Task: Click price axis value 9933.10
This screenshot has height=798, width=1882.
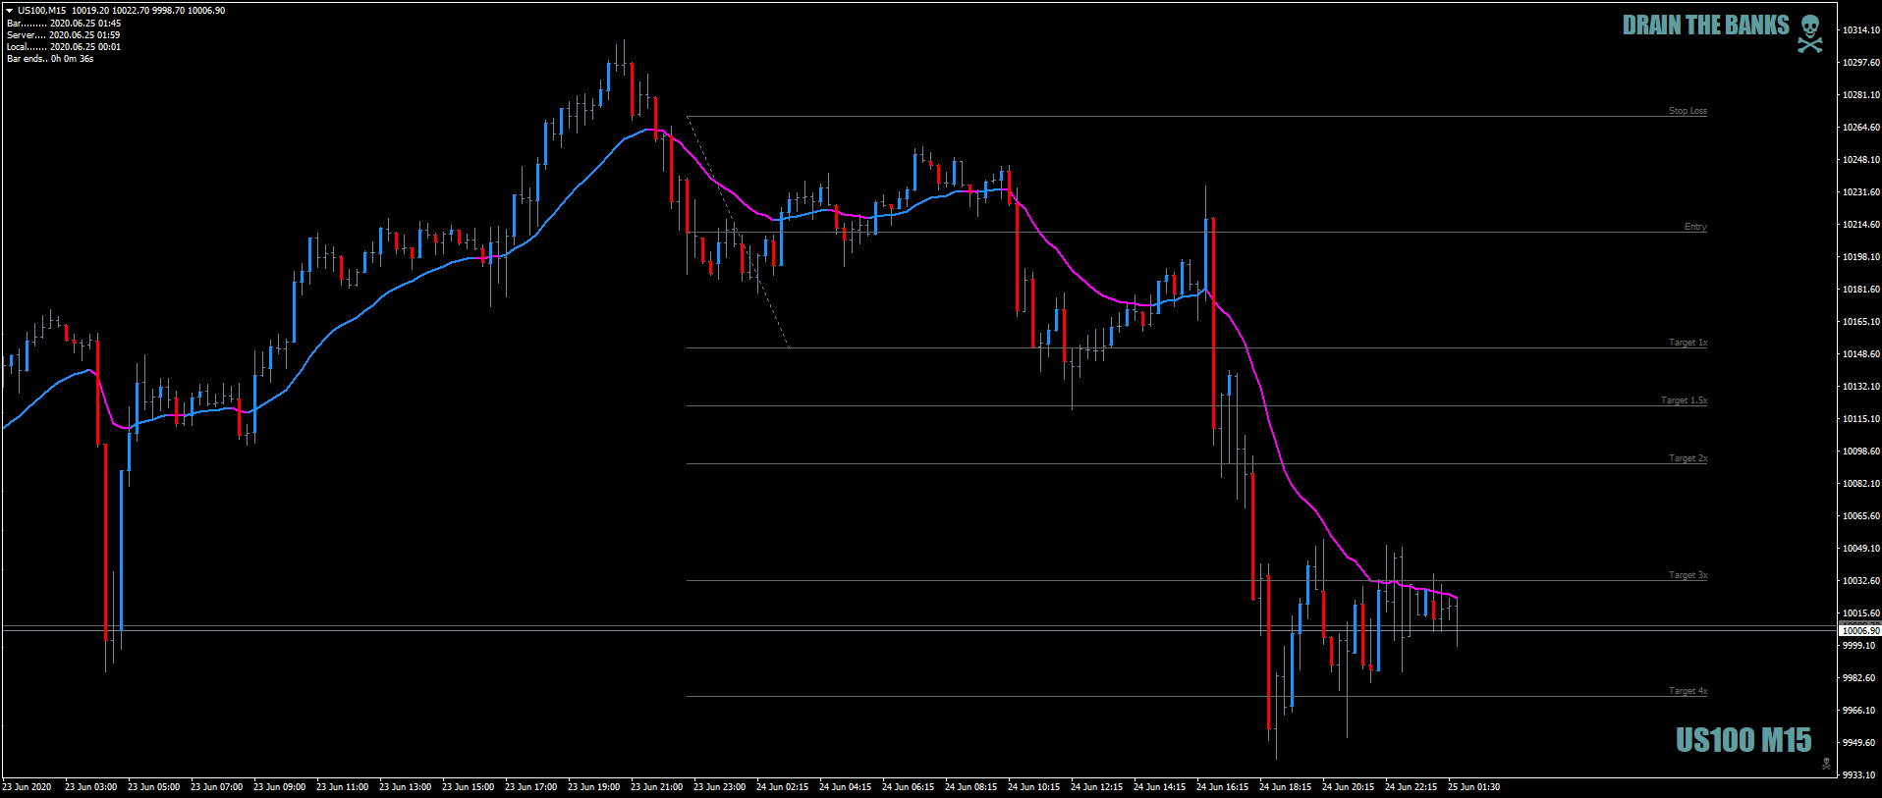Action: tap(1860, 775)
